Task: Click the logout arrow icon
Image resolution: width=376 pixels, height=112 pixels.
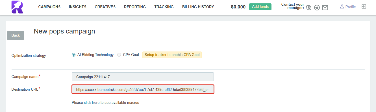Action: point(364,6)
